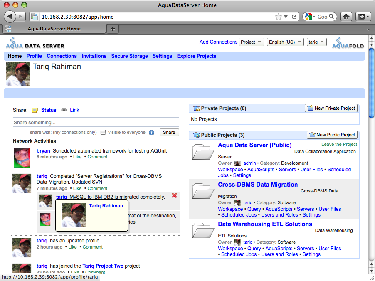Click the New Public Project button
Viewport: 375px width, 281px height.
click(332, 135)
